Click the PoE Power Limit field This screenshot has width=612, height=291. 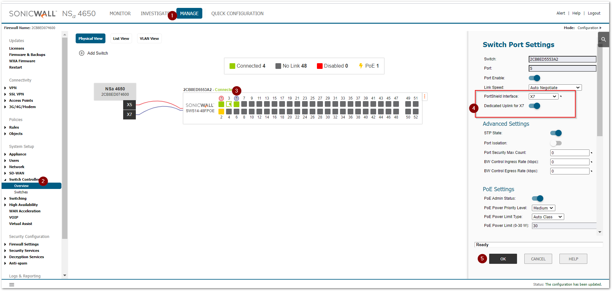point(564,226)
